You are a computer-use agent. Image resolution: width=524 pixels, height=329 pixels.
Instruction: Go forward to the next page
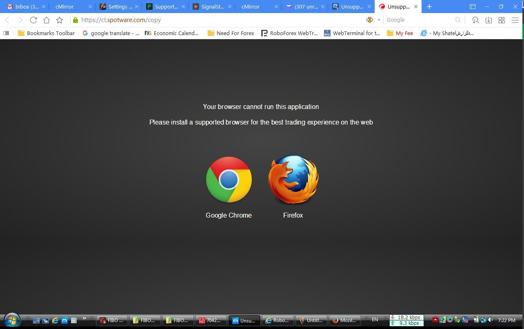pos(20,20)
